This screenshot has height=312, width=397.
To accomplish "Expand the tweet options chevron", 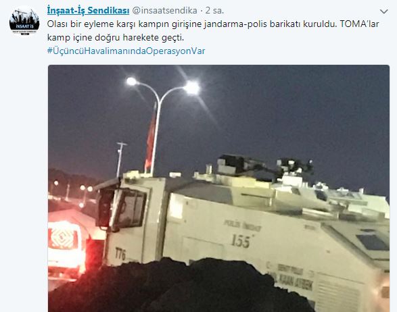I will point(384,11).
